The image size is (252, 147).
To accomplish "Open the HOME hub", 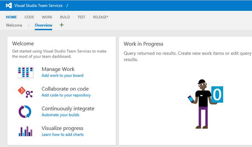I will point(11,17).
